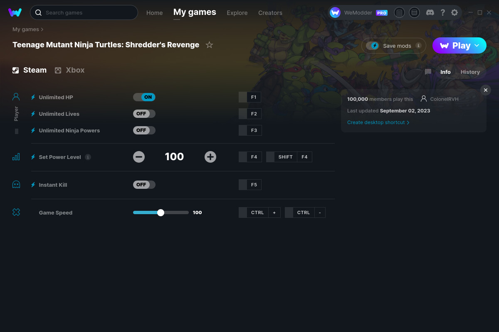Click the Last updated September 02, 2023 text
The image size is (499, 332).
[389, 111]
